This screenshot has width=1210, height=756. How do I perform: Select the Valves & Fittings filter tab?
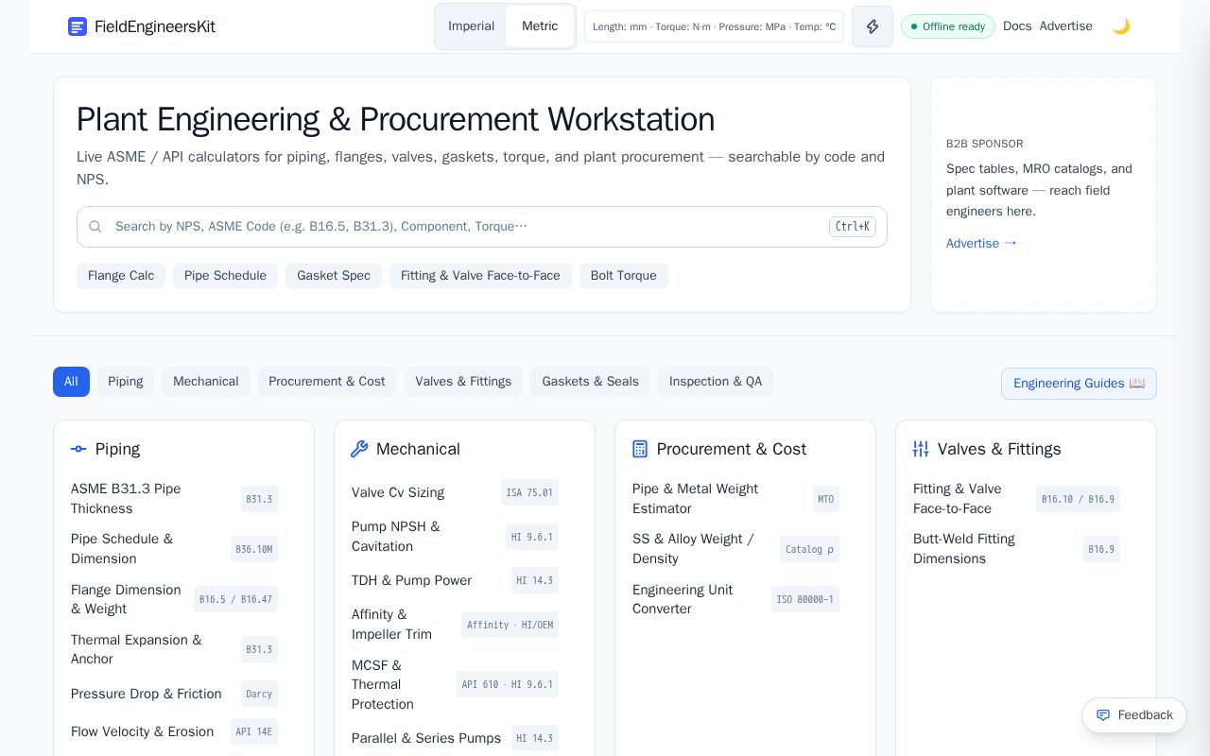(463, 382)
